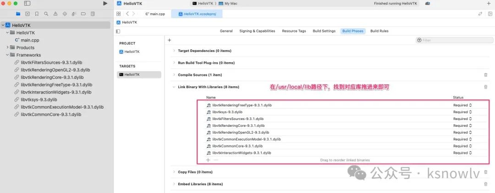Go forward in editor history
Image resolution: width=495 pixels, height=193 pixels.
pyautogui.click(x=133, y=14)
